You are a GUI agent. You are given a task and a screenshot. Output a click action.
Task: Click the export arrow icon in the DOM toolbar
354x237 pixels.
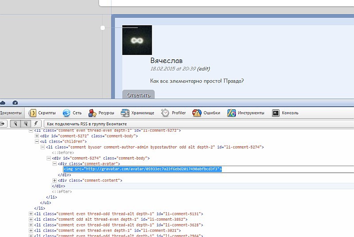pos(3,124)
